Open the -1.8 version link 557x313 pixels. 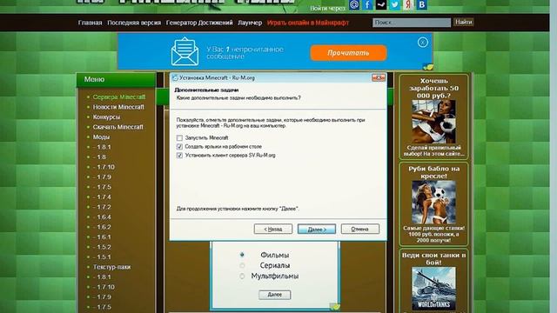99,156
